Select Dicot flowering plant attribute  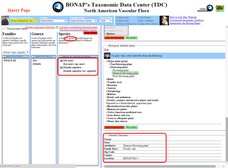[x=123, y=76]
